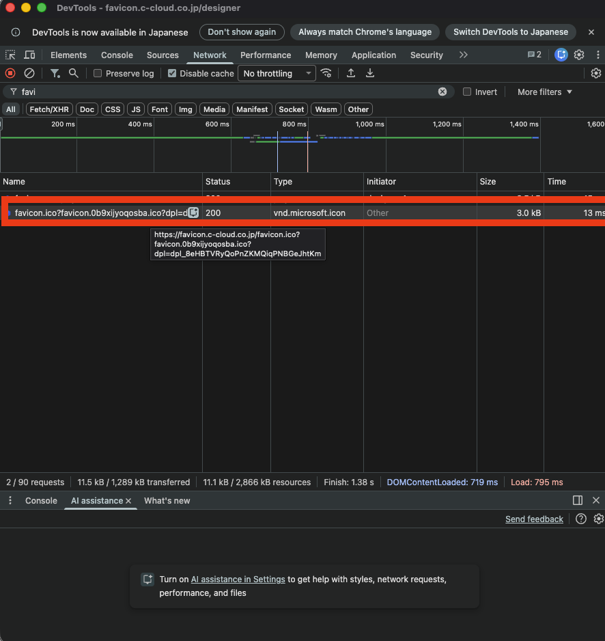
Task: Show more tabs via the chevron
Action: click(x=464, y=55)
